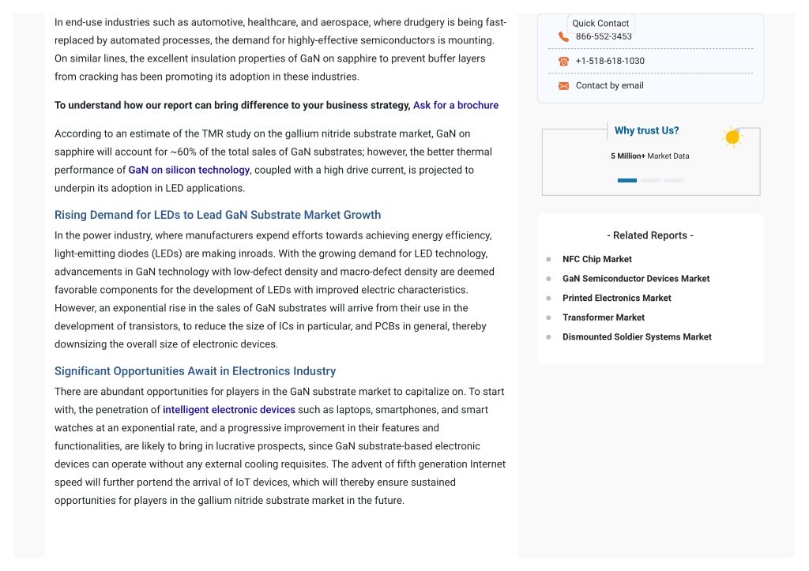This screenshot has width=809, height=571.
Task: Click the yellow sun icon in Why trust Us
Action: [732, 137]
